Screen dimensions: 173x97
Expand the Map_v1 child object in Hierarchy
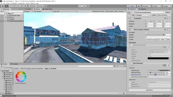pos(6,17)
